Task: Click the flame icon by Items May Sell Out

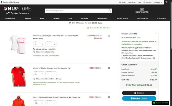Action: [88, 28]
